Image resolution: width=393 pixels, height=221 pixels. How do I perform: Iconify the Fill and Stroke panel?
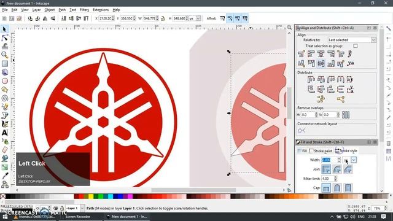click(x=368, y=142)
